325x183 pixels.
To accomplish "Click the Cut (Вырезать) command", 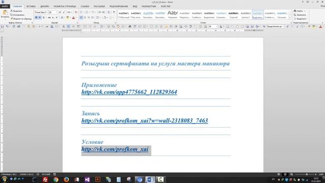I will tap(16, 11).
